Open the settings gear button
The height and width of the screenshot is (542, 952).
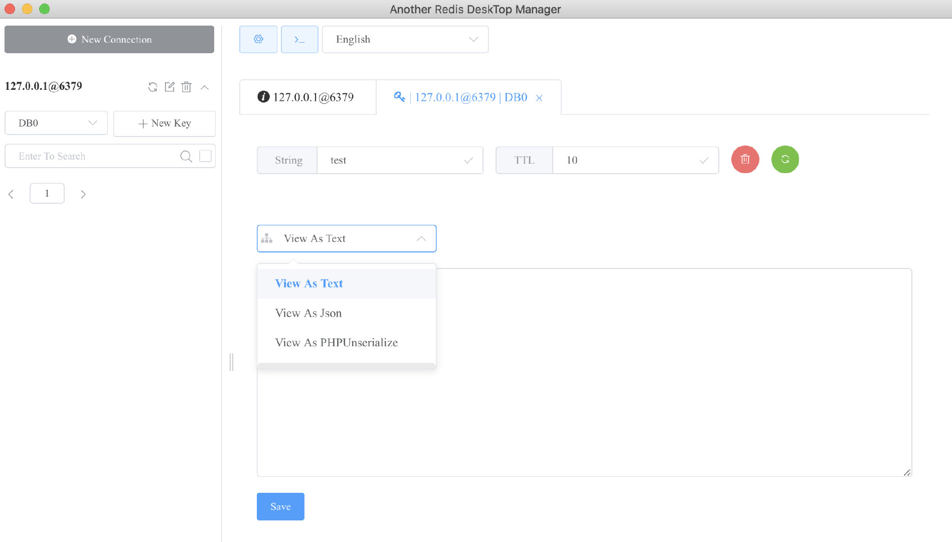pyautogui.click(x=258, y=39)
